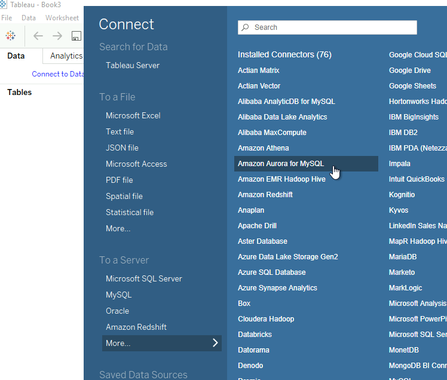The image size is (447, 380).
Task: Select Microsoft SQL Server in To a Server
Action: [143, 279]
